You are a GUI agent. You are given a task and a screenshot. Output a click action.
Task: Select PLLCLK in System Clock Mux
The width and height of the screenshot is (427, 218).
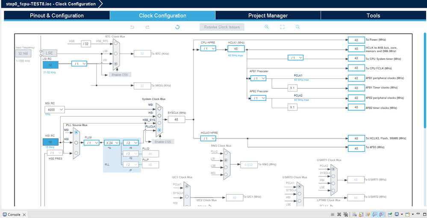pyautogui.click(x=159, y=130)
